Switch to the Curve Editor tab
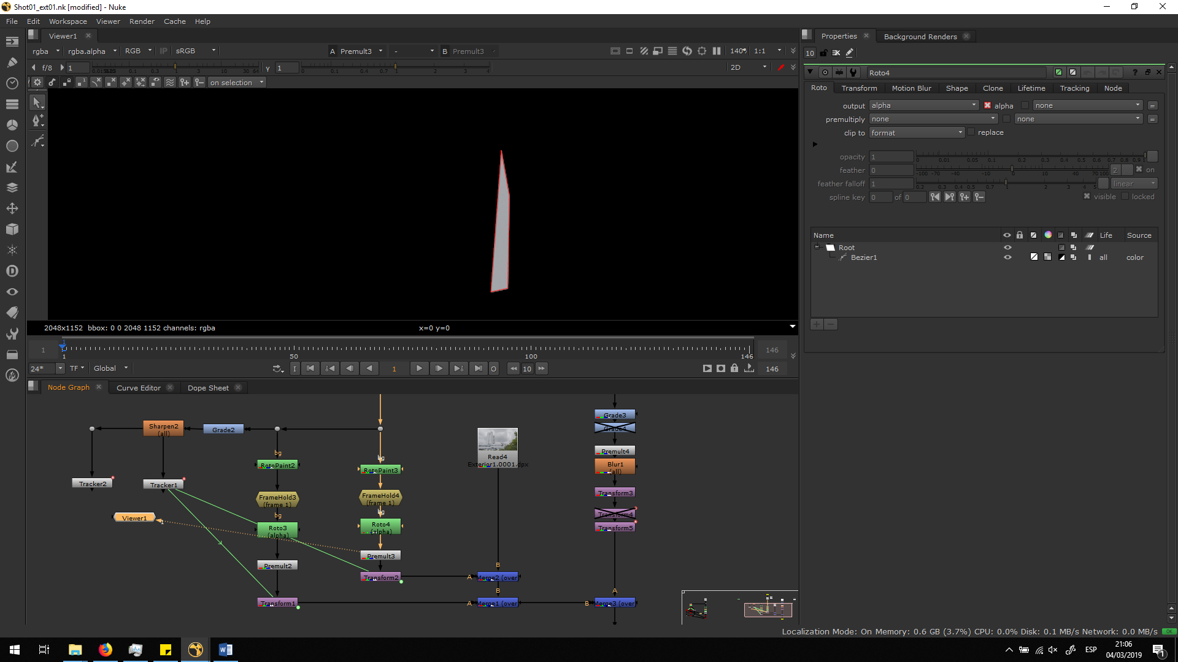The width and height of the screenshot is (1178, 662). pos(138,388)
